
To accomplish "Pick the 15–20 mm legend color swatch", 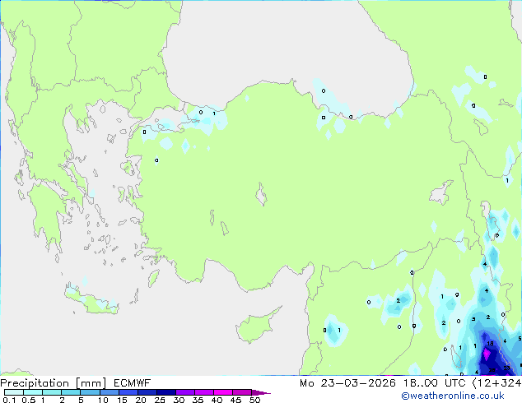I will coord(128,392).
